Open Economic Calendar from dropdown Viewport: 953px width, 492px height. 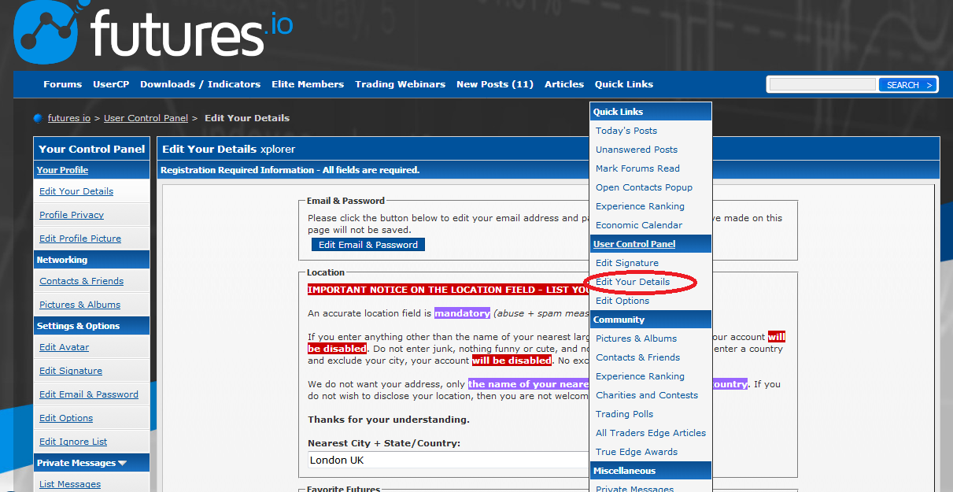tap(639, 225)
